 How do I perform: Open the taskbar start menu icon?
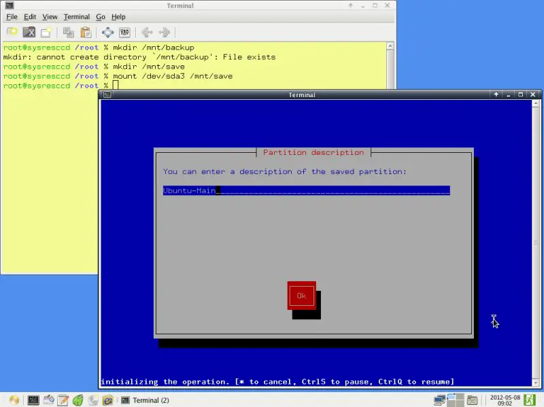pos(14,400)
